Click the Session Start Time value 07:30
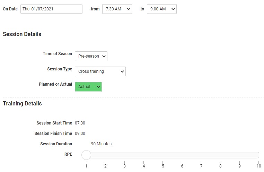The width and height of the screenshot is (264, 172). point(80,123)
